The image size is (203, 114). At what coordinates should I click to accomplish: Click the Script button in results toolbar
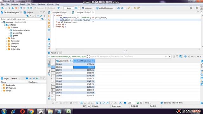pos(74,103)
